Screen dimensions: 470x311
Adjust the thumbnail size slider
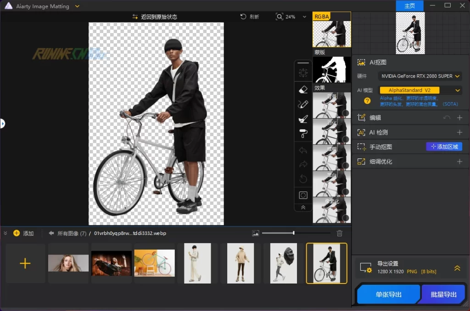click(x=294, y=233)
